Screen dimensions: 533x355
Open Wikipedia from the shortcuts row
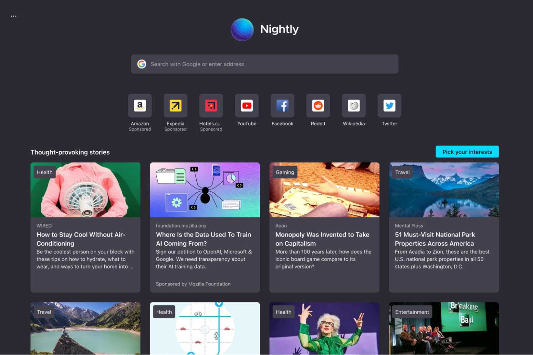point(353,106)
